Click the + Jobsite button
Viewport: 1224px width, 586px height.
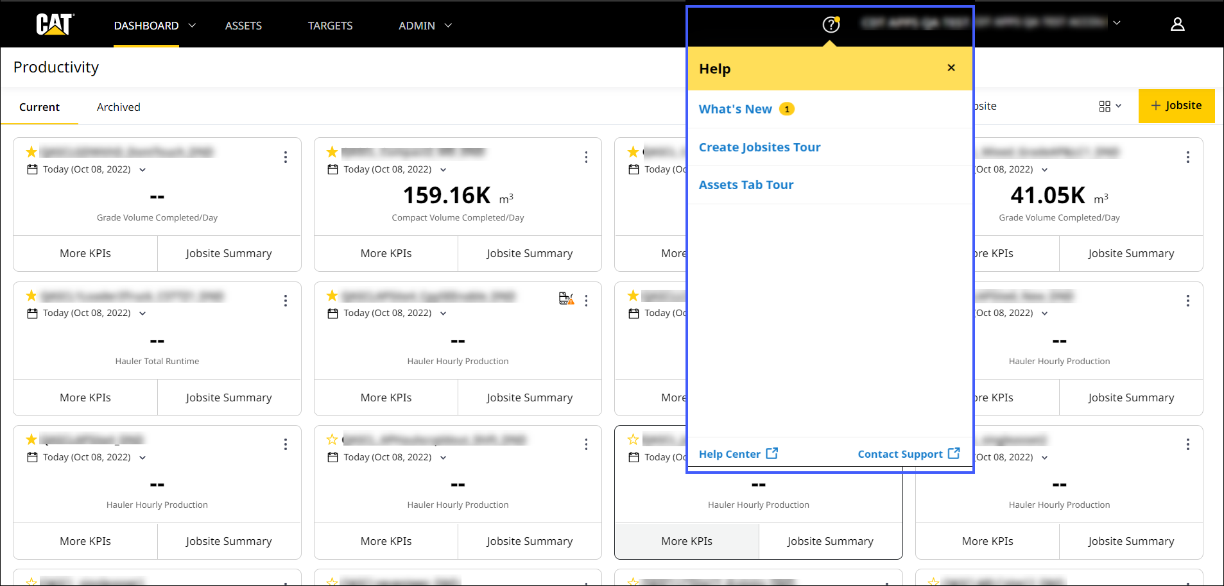(1176, 106)
